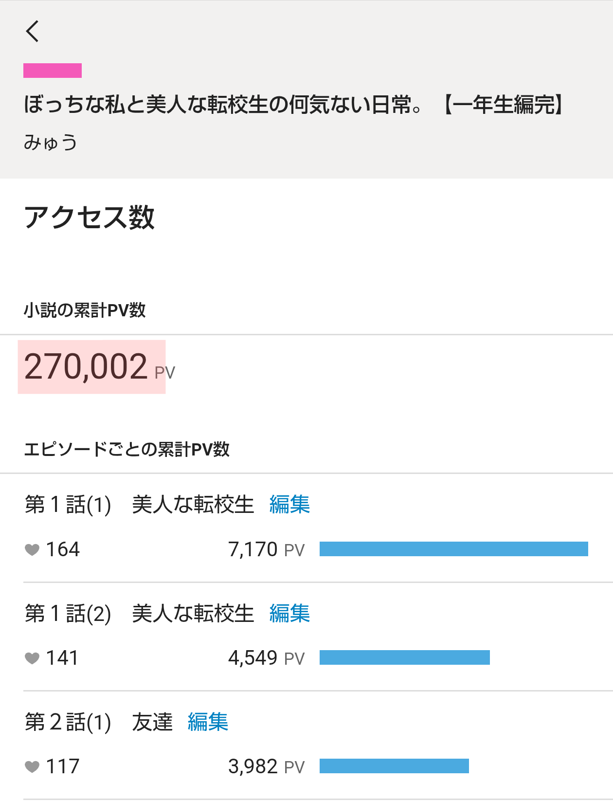The width and height of the screenshot is (613, 801).
Task: Click 編集 link for 第2話(1) 友達
Action: coord(208,722)
